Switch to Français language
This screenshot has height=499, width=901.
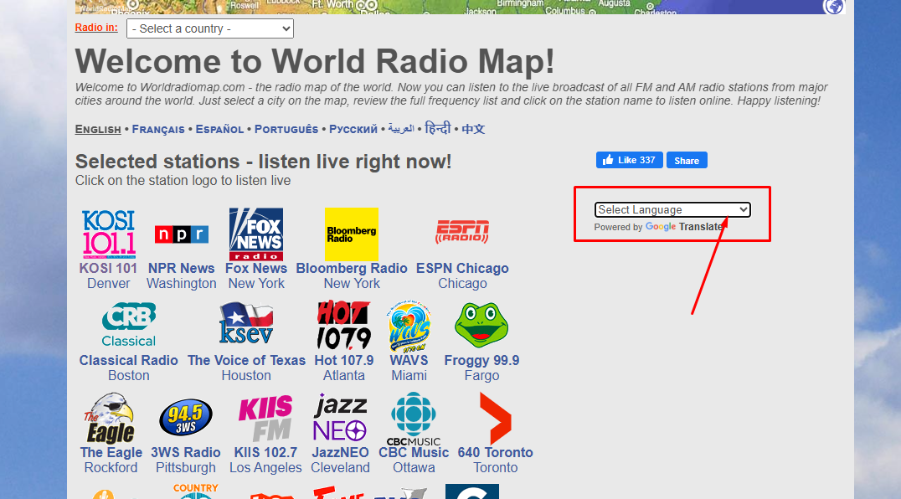[x=158, y=129]
